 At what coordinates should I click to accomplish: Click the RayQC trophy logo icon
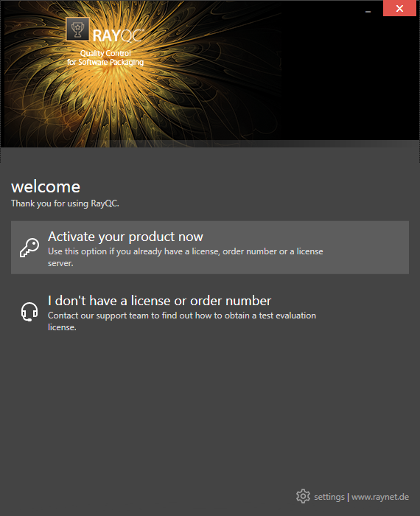click(77, 29)
